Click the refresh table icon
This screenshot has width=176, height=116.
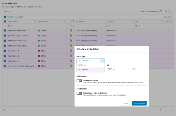(x=166, y=11)
